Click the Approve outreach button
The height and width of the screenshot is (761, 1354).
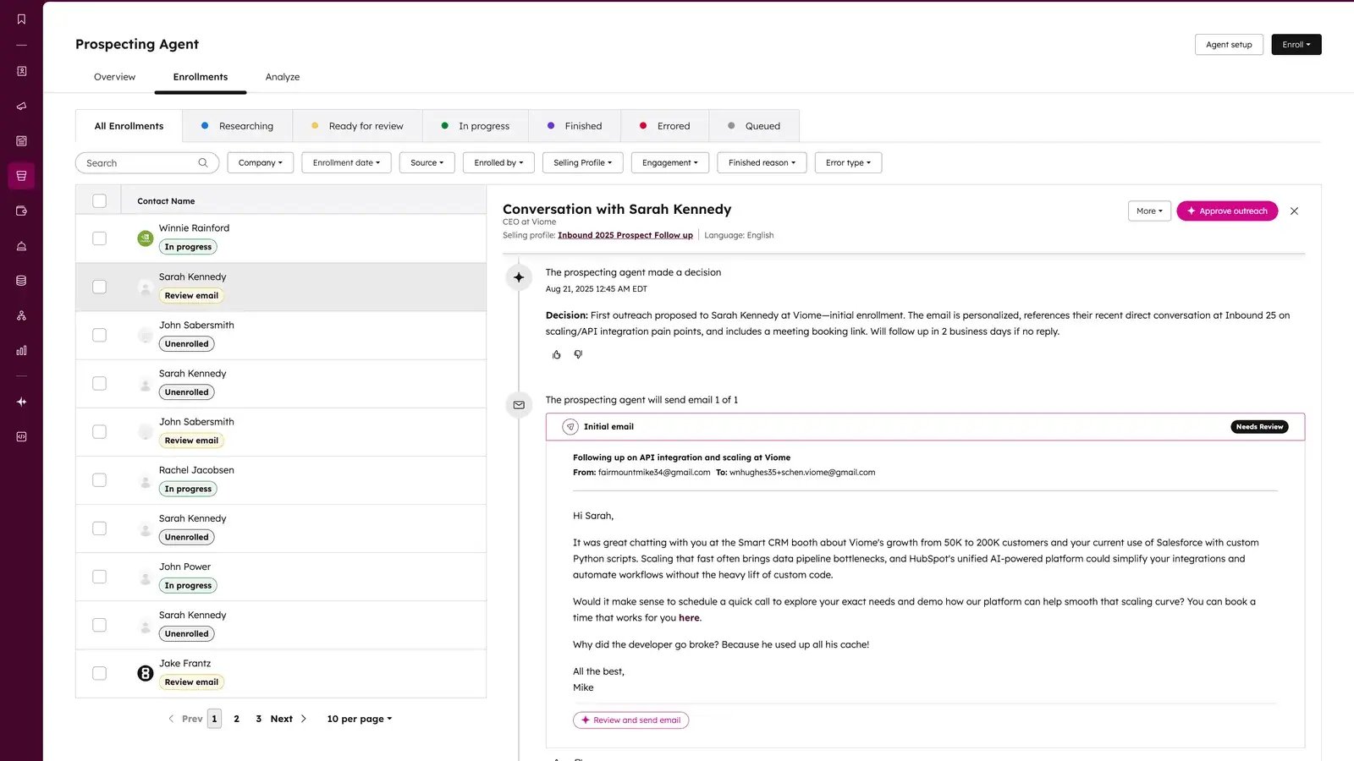(1227, 211)
